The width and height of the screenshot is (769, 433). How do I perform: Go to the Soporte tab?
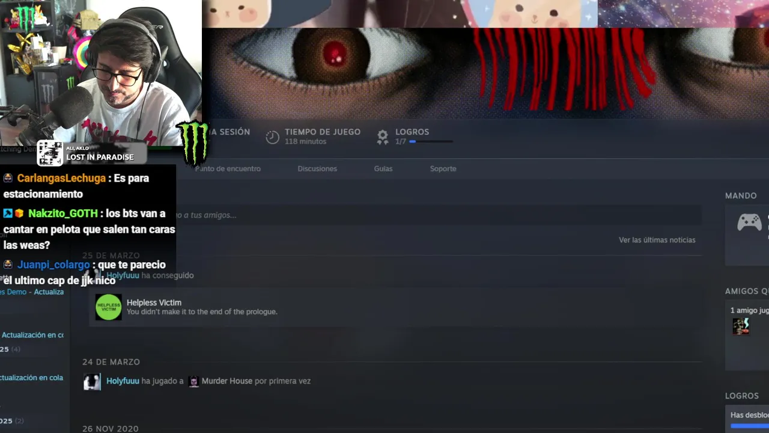[443, 169]
